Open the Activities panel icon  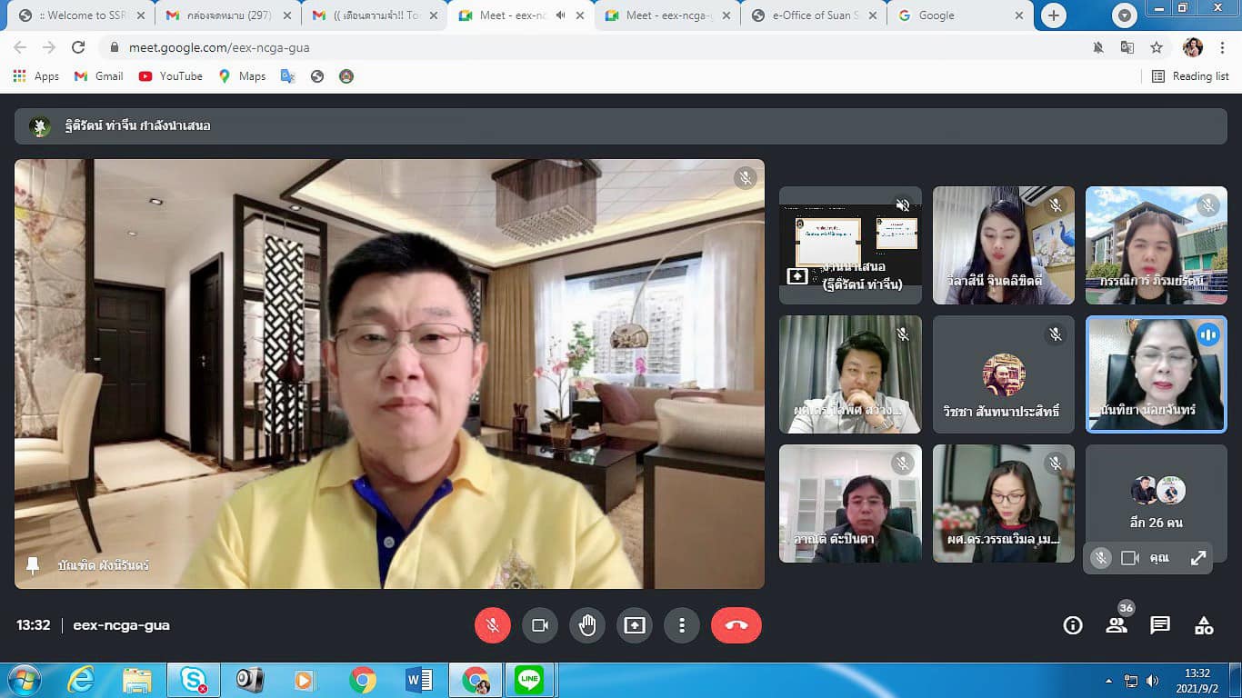1204,625
